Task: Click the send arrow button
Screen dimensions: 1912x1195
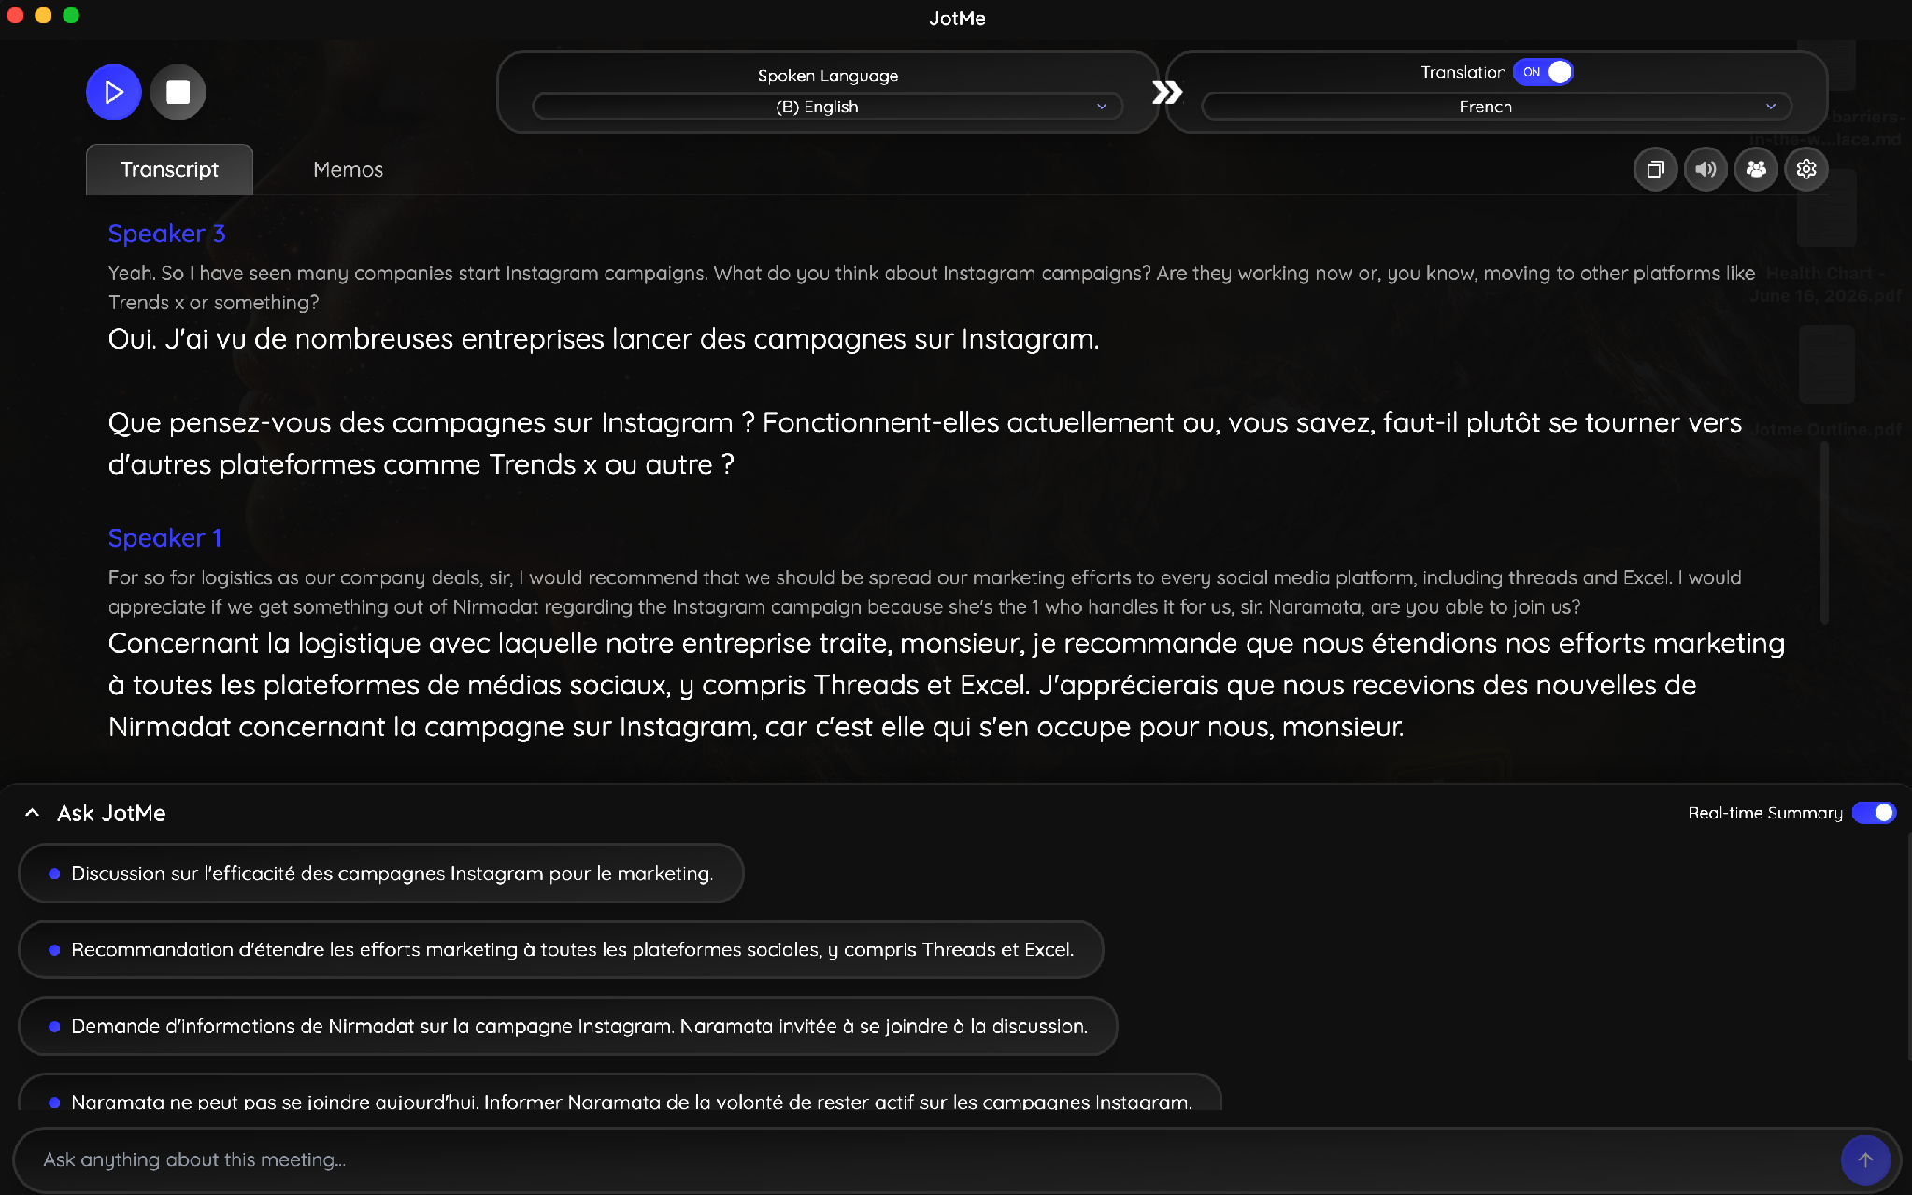Action: coord(1865,1159)
